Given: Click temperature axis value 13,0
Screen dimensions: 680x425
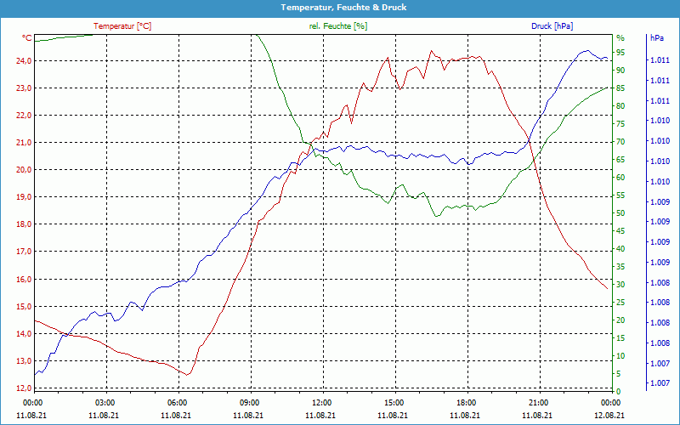Looking at the screenshot, I should tap(25, 360).
